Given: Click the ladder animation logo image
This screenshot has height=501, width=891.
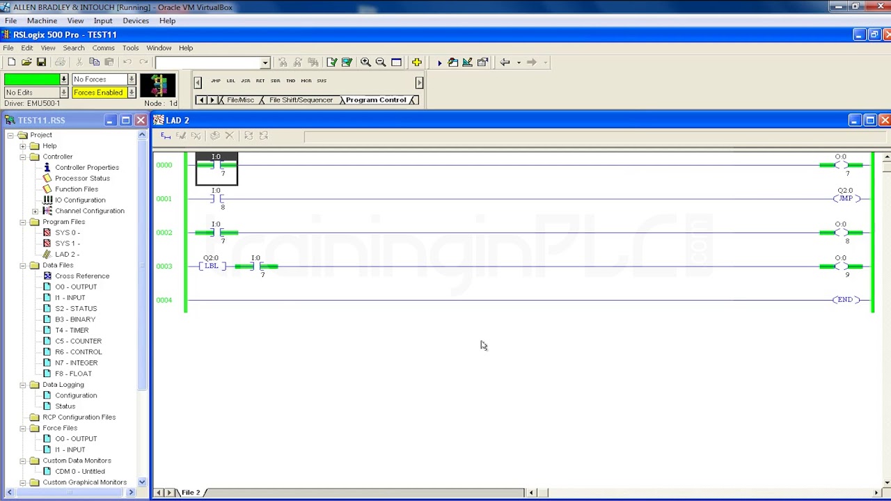Looking at the screenshot, I should pyautogui.click(x=159, y=86).
